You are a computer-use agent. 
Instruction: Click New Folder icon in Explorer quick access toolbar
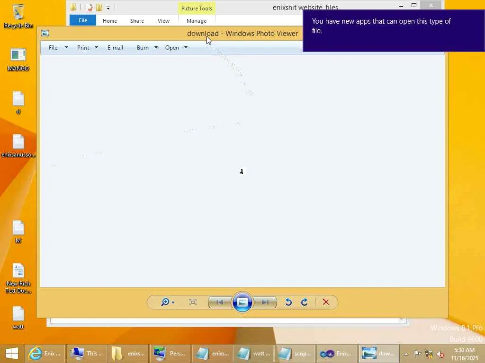click(99, 8)
